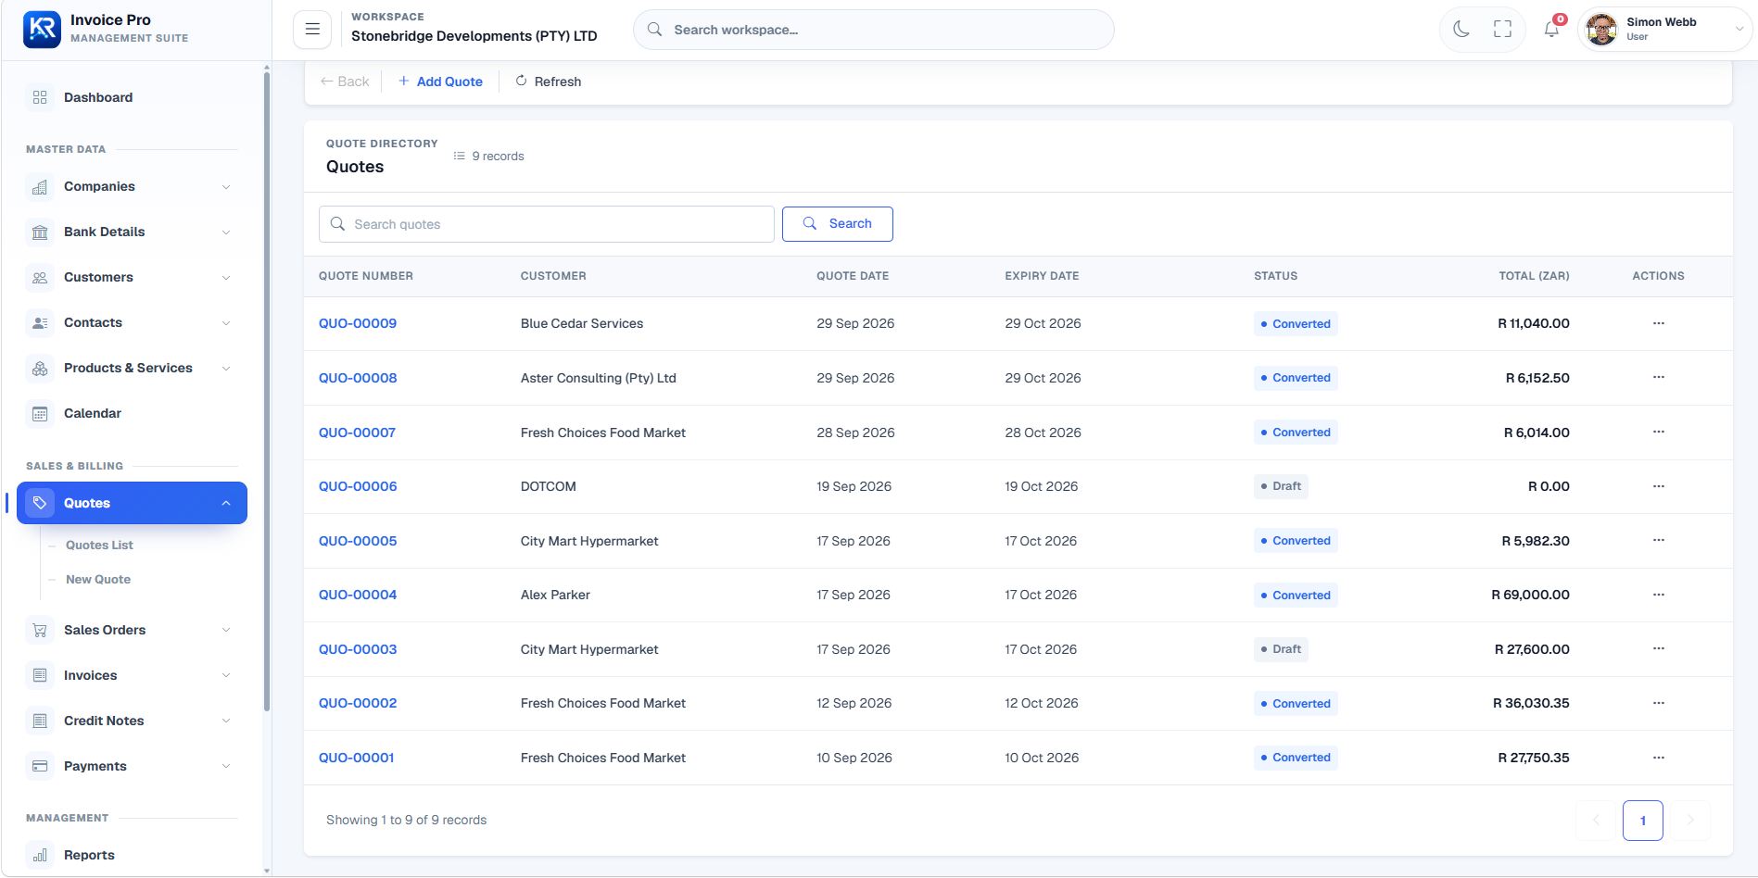
Task: Open quote QUO-00001 link
Action: coord(357,759)
